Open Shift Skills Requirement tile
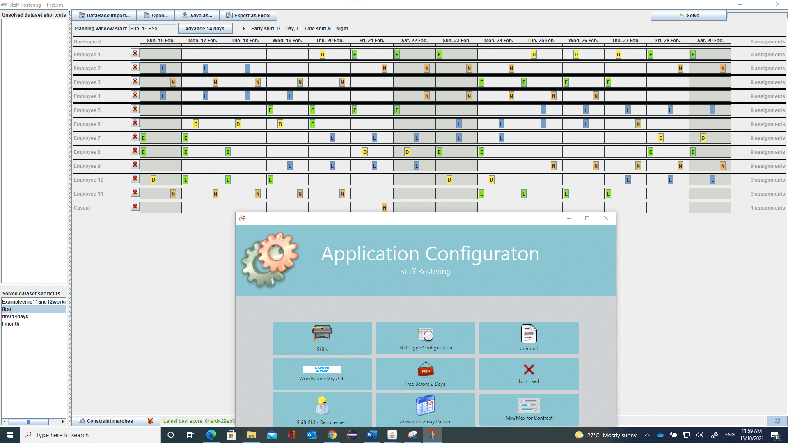Viewport: 788px width, 443px height. point(322,409)
